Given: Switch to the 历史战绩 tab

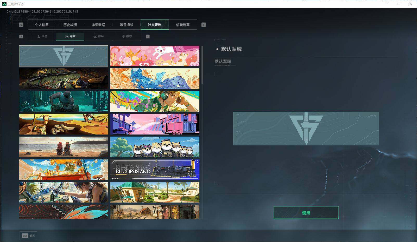Looking at the screenshot, I should coord(70,25).
